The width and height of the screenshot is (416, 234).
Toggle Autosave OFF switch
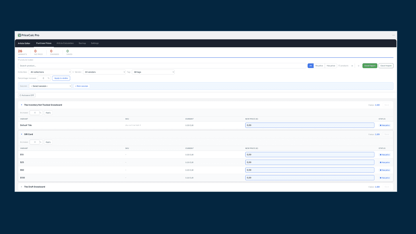[27, 95]
